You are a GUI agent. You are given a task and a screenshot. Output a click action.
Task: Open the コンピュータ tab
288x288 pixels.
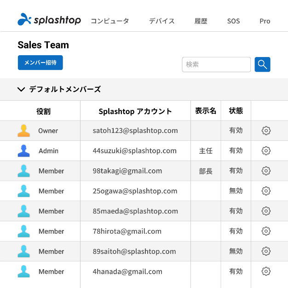(x=110, y=21)
